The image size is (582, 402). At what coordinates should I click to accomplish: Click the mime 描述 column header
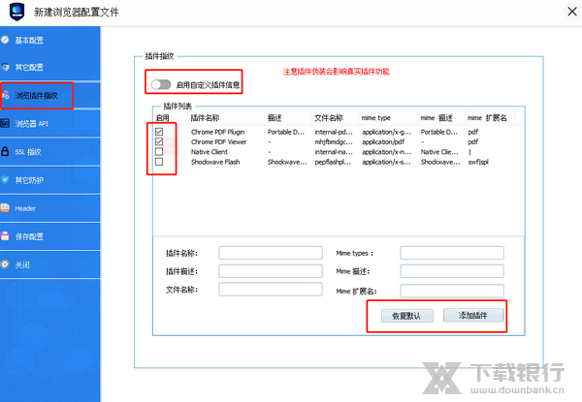tap(436, 118)
